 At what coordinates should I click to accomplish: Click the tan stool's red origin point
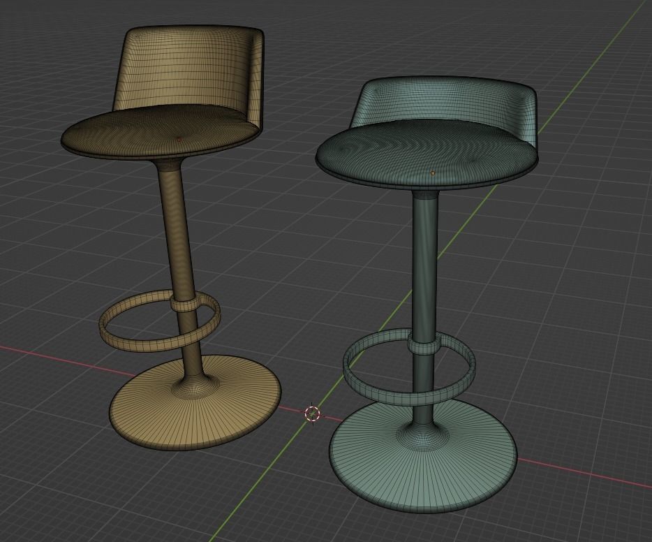[x=179, y=140]
